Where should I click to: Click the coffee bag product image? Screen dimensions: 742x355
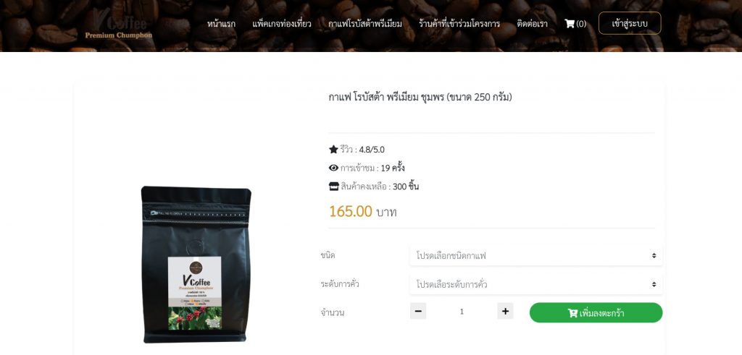pos(196,265)
